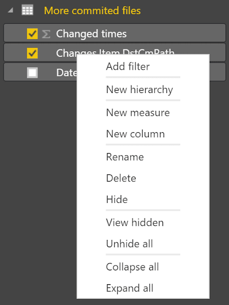Click the sigma icon next to Changed times
The width and height of the screenshot is (229, 305).
click(46, 34)
